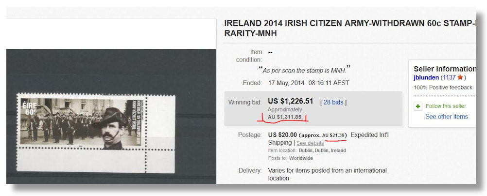Viewport: 487px width, 196px height.
Task: Click the 100% Positive feedback text
Action: point(443,88)
